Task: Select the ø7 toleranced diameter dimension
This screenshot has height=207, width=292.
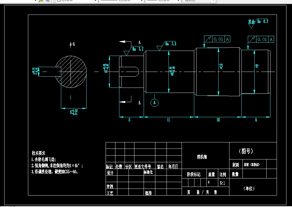Action: [x=105, y=68]
